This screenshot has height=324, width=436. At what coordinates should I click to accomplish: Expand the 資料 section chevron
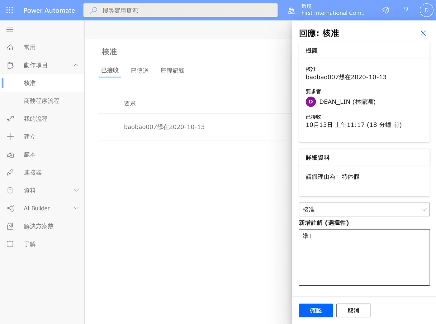[x=76, y=190]
